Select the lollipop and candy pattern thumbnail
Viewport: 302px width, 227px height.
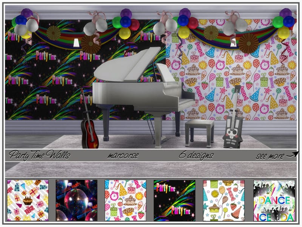pyautogui.click(x=223, y=200)
